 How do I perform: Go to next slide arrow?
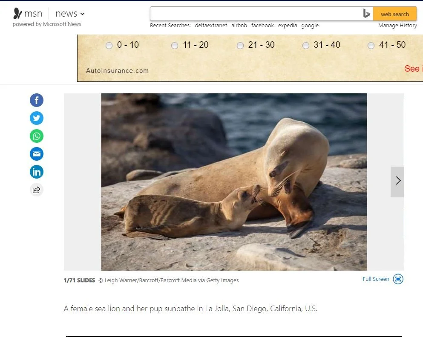click(x=397, y=182)
